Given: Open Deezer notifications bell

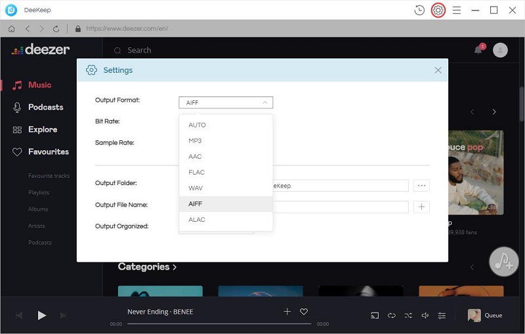Looking at the screenshot, I should point(479,49).
